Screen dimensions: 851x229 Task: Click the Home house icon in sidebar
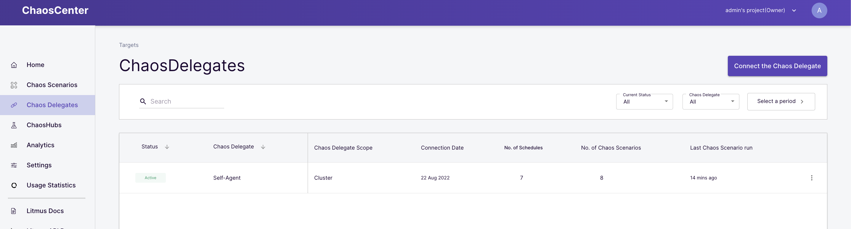[x=14, y=65]
